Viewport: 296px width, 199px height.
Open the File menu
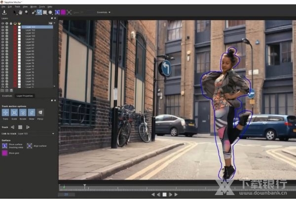point(3,7)
